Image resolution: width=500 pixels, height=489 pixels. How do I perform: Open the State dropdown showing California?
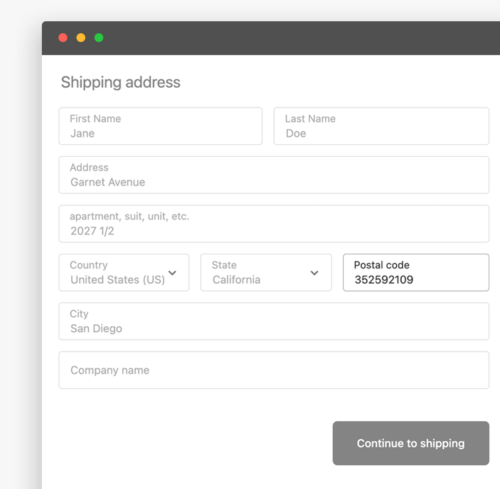point(266,272)
